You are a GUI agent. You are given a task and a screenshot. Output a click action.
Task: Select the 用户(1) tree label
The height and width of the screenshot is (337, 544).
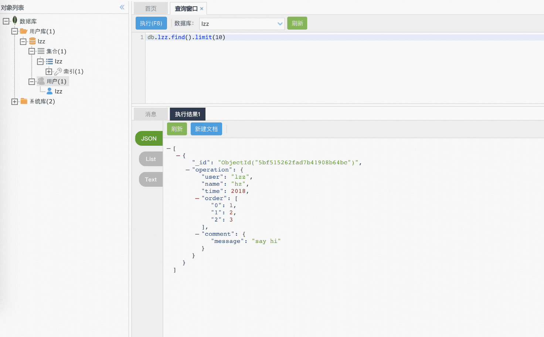(57, 81)
